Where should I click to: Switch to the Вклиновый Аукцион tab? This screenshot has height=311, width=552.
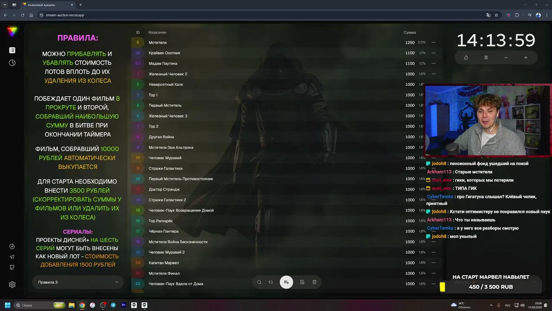pyautogui.click(x=46, y=5)
